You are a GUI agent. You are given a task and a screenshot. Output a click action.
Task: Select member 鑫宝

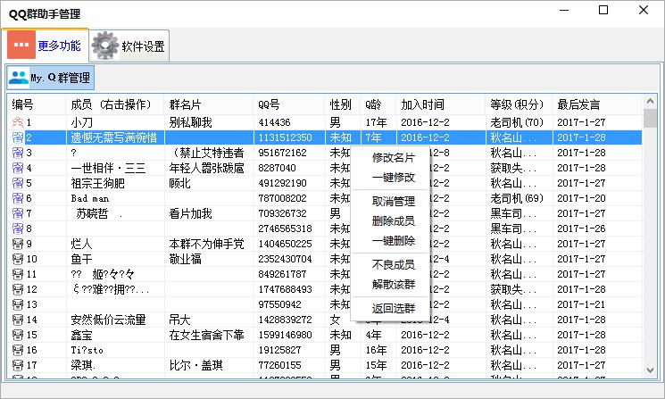coord(81,335)
